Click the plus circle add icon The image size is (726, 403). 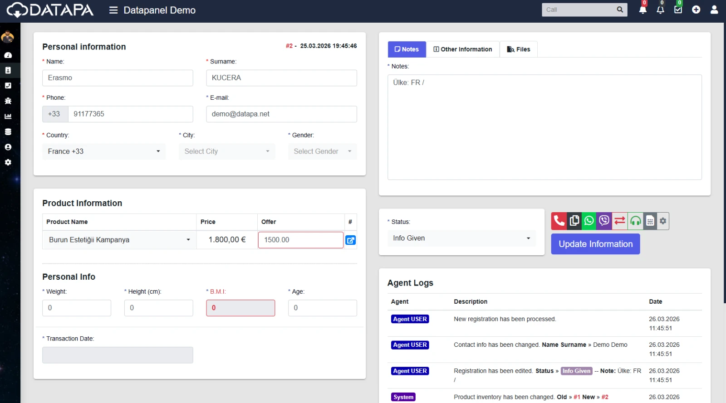click(x=696, y=10)
